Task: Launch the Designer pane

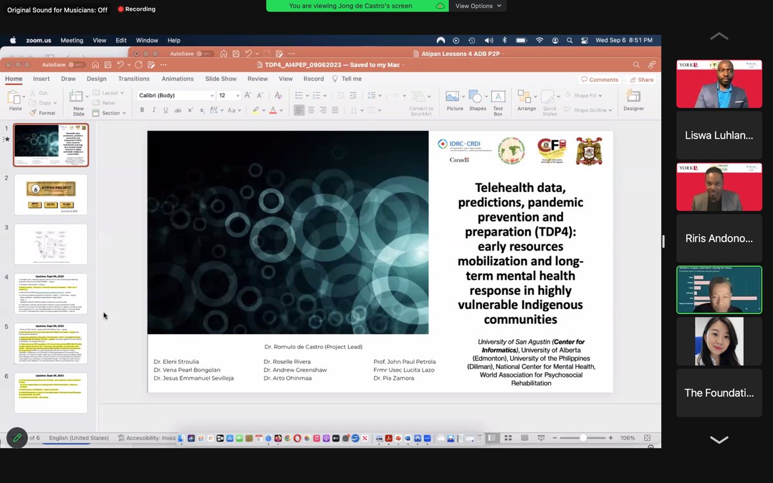Action: point(633,98)
